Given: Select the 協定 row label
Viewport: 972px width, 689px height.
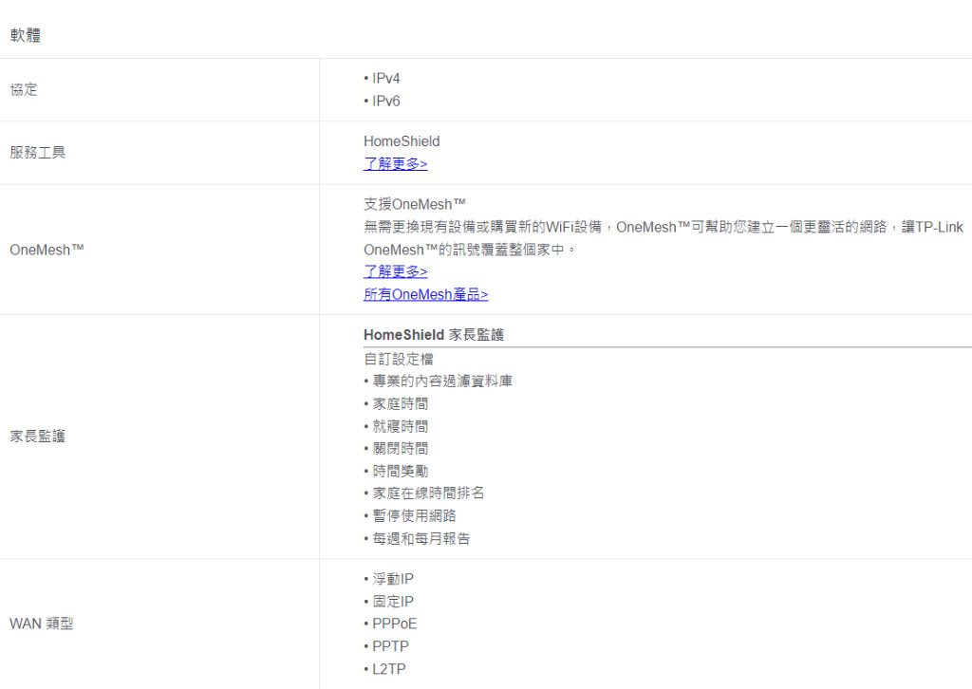Looking at the screenshot, I should click(x=24, y=90).
